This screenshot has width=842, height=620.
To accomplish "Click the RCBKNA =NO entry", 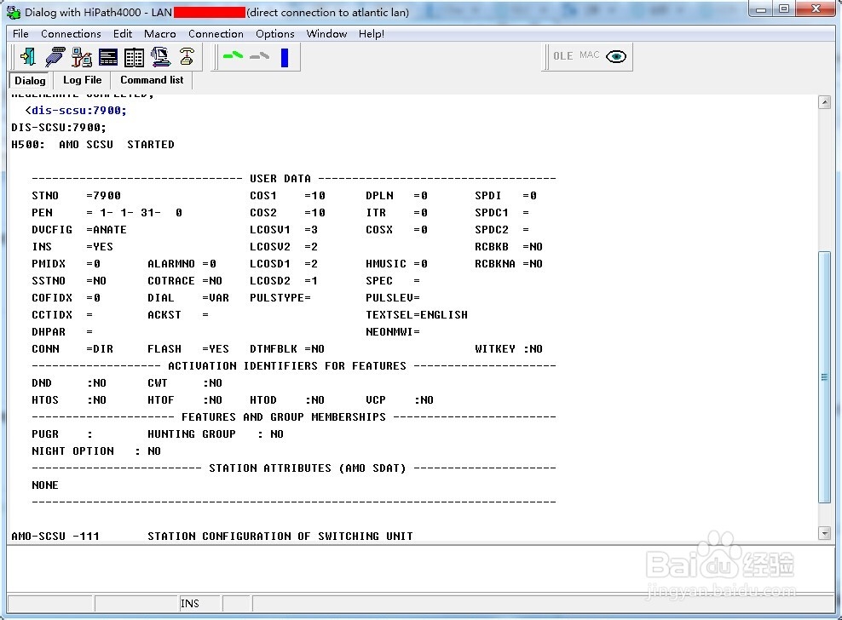I will 509,264.
